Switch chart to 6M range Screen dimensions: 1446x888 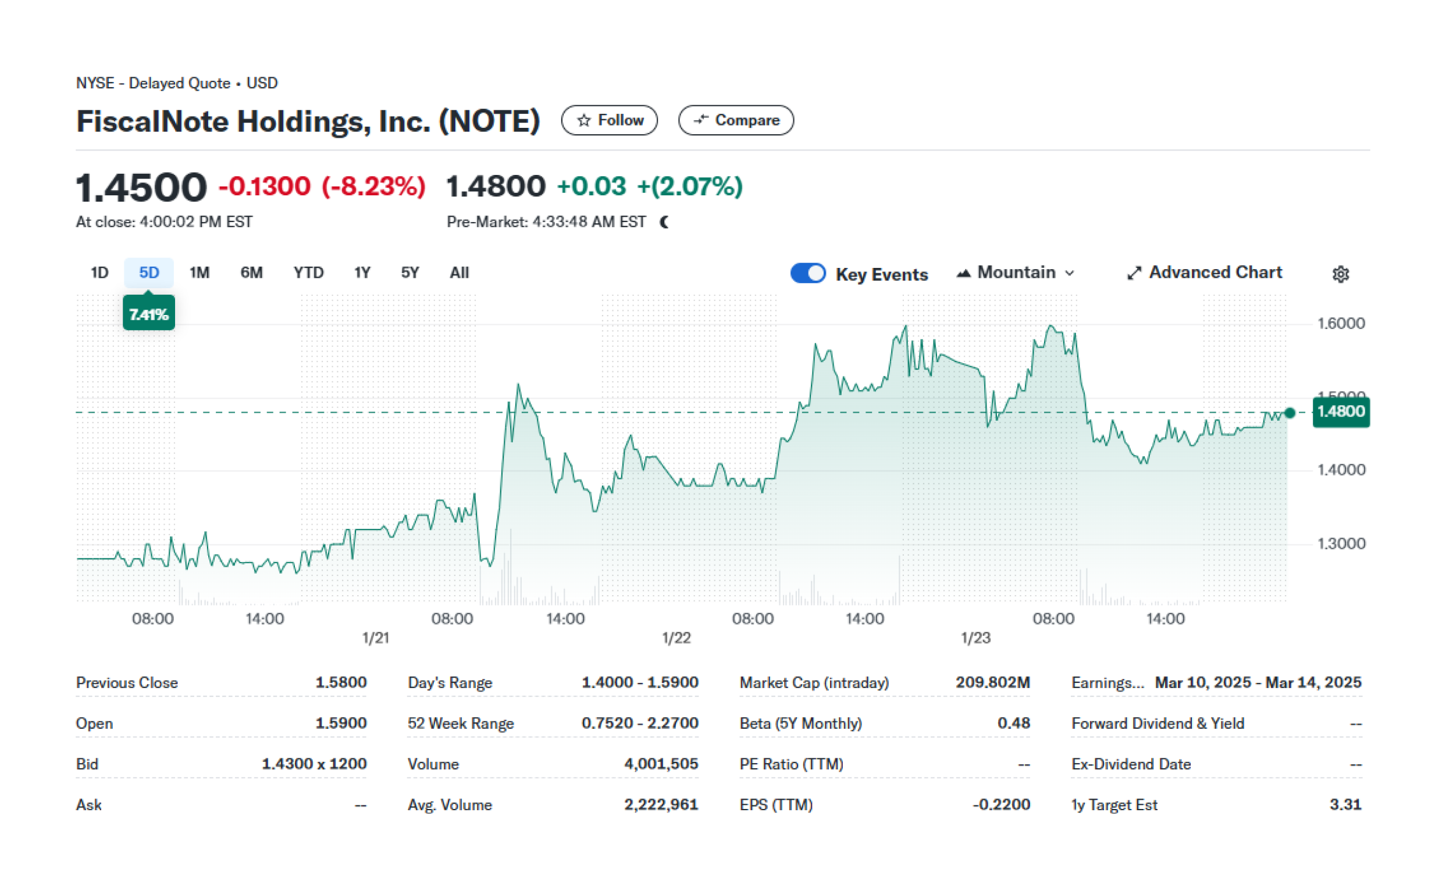[x=251, y=273]
